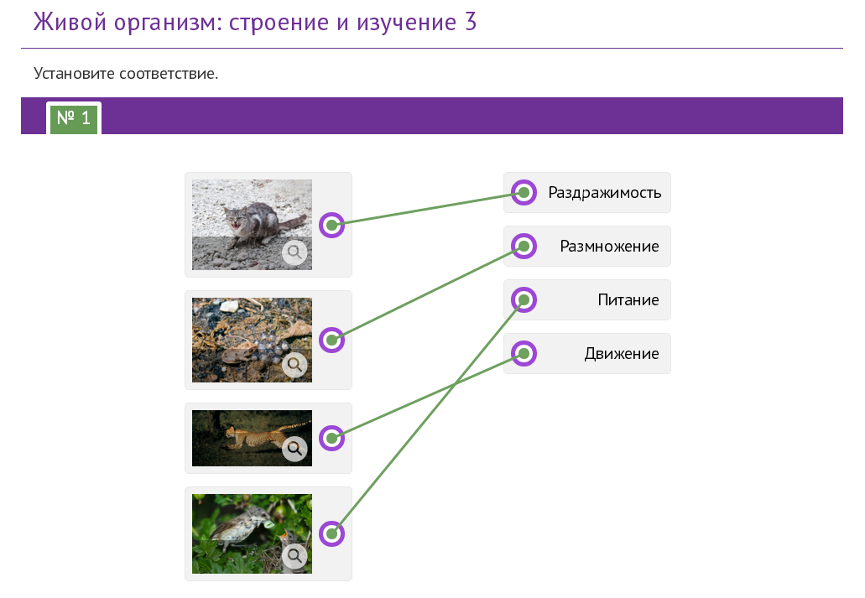
Task: Select the frog photo connector circle
Action: point(331,340)
